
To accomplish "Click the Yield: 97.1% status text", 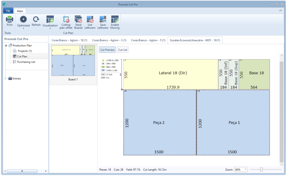I will point(133,169).
